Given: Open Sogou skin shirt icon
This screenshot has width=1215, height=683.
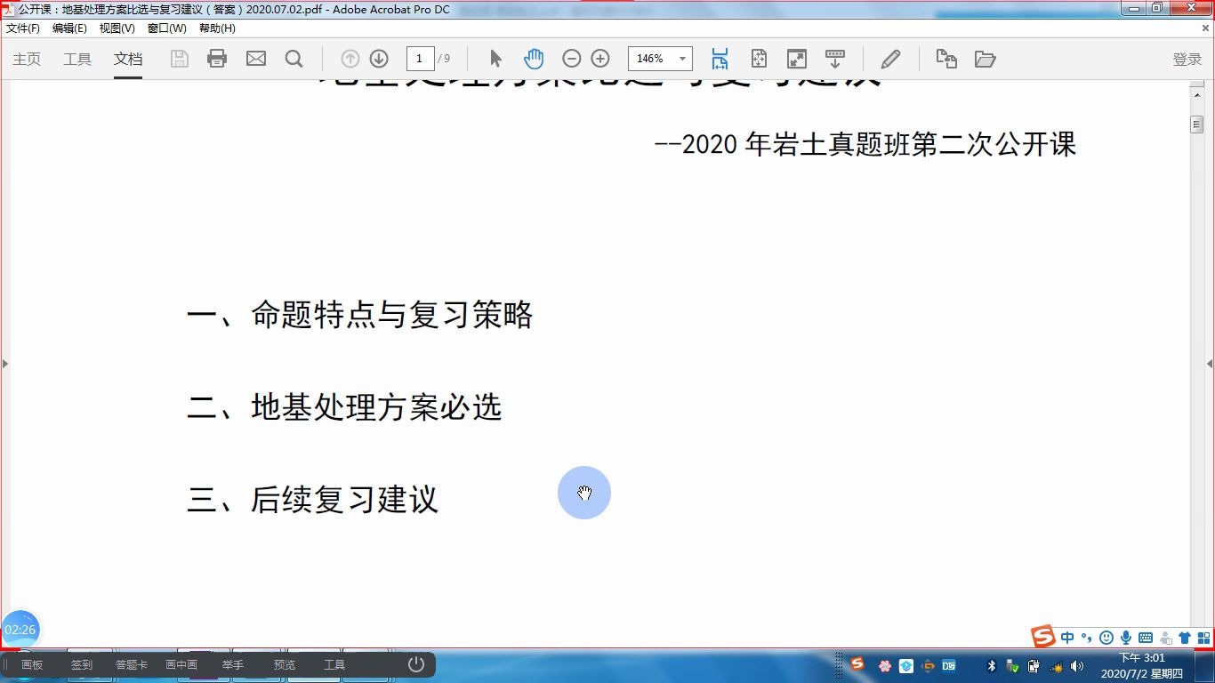Looking at the screenshot, I should click(x=1185, y=638).
